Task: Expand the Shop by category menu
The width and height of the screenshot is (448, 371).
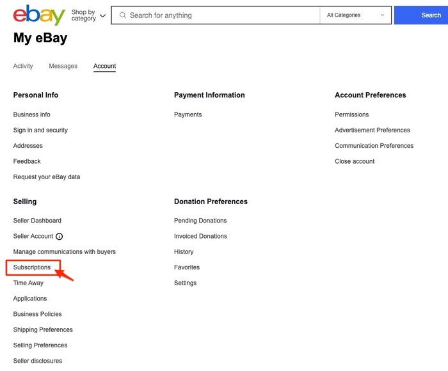Action: click(x=88, y=15)
